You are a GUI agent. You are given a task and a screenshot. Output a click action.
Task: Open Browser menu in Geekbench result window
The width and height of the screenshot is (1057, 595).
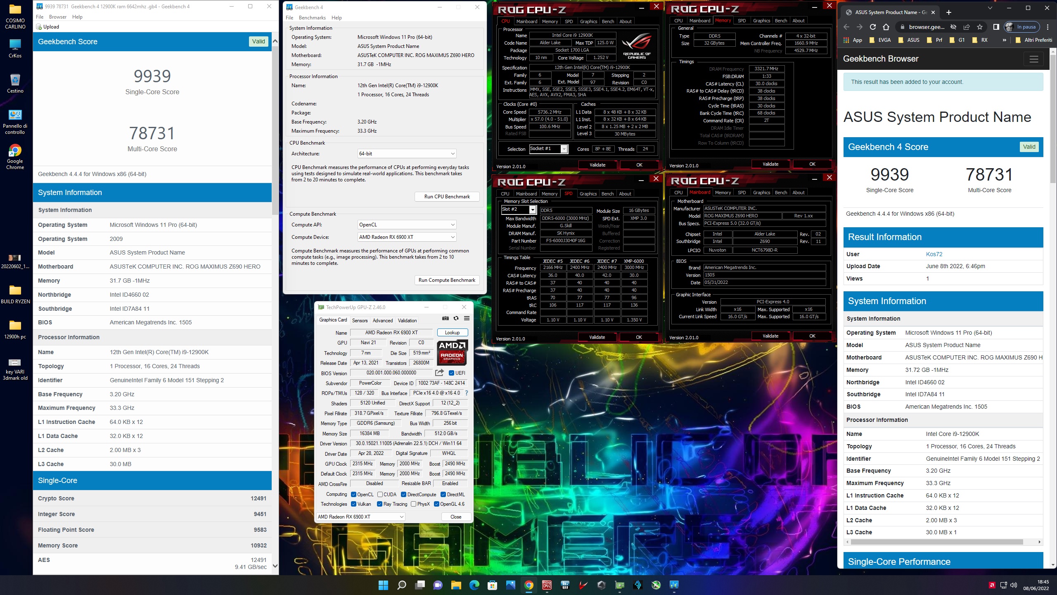[58, 17]
